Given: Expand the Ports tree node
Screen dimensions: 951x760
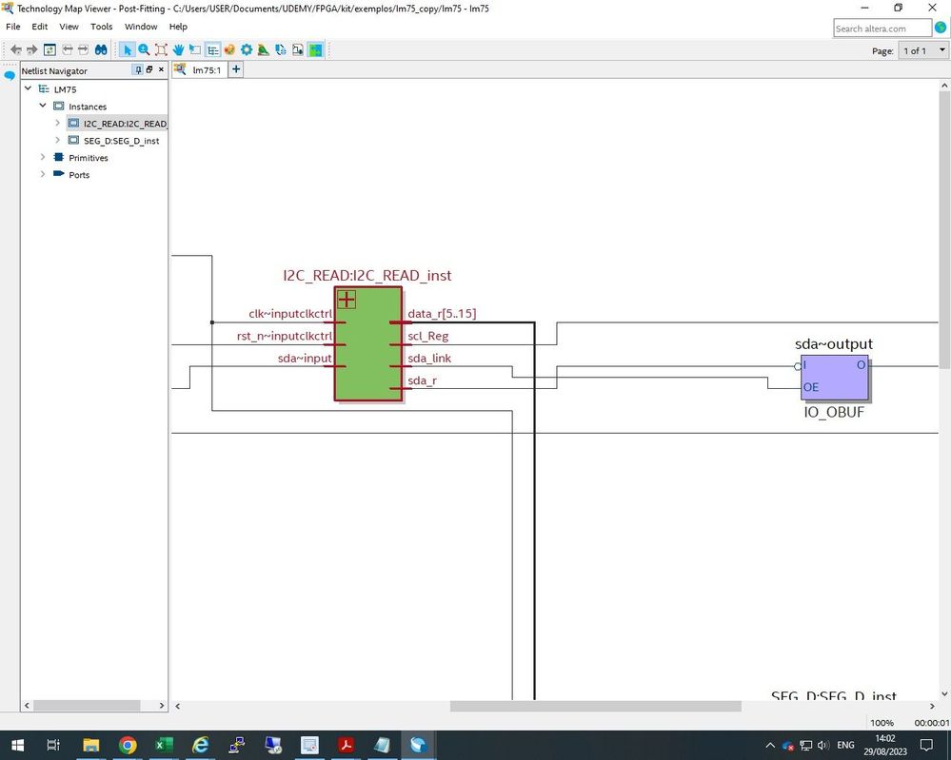Looking at the screenshot, I should point(43,174).
